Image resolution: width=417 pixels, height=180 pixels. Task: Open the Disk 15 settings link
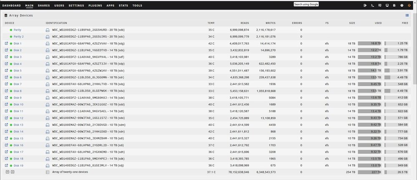(18, 138)
